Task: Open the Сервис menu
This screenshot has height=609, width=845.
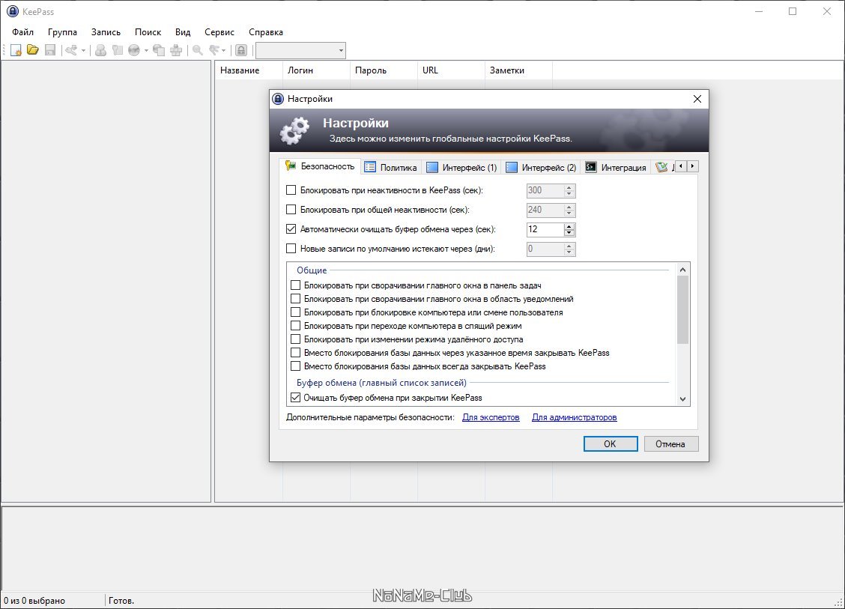Action: pos(219,31)
